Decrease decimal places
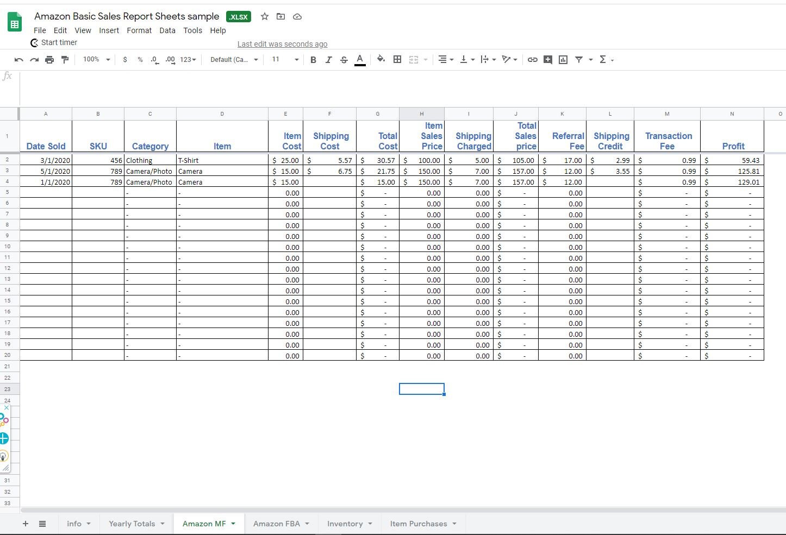Screen dimensions: 786x535 pos(153,60)
